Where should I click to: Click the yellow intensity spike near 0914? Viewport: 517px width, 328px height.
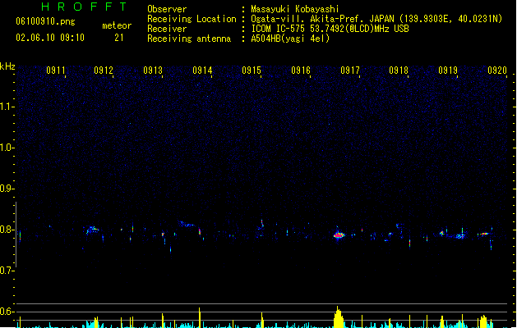click(200, 317)
